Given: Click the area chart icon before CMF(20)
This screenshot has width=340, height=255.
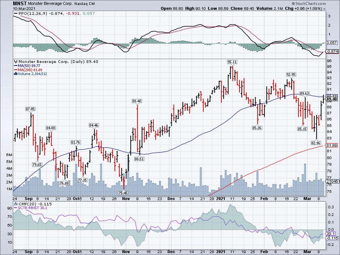Looking at the screenshot, I should [x=16, y=204].
